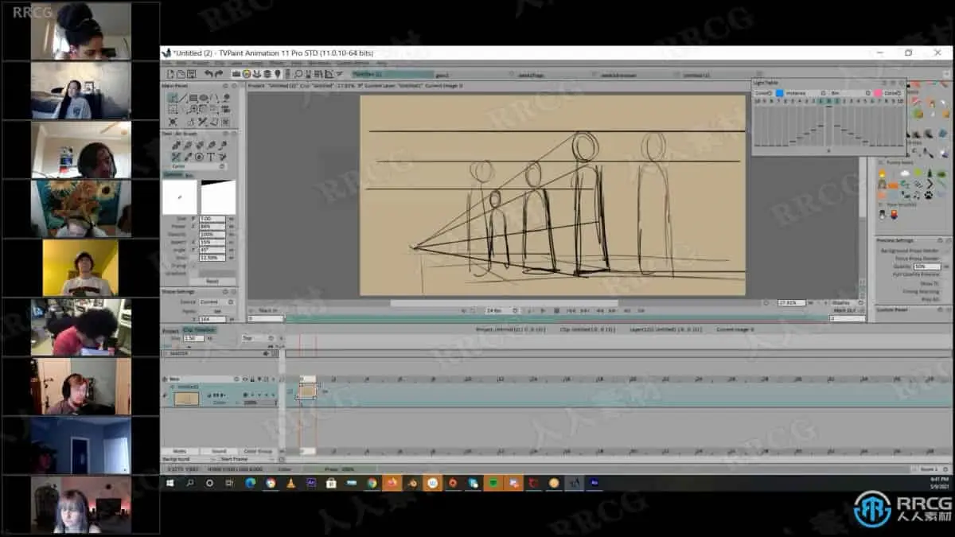Click the Windows Start button
The height and width of the screenshot is (537, 955).
(170, 482)
